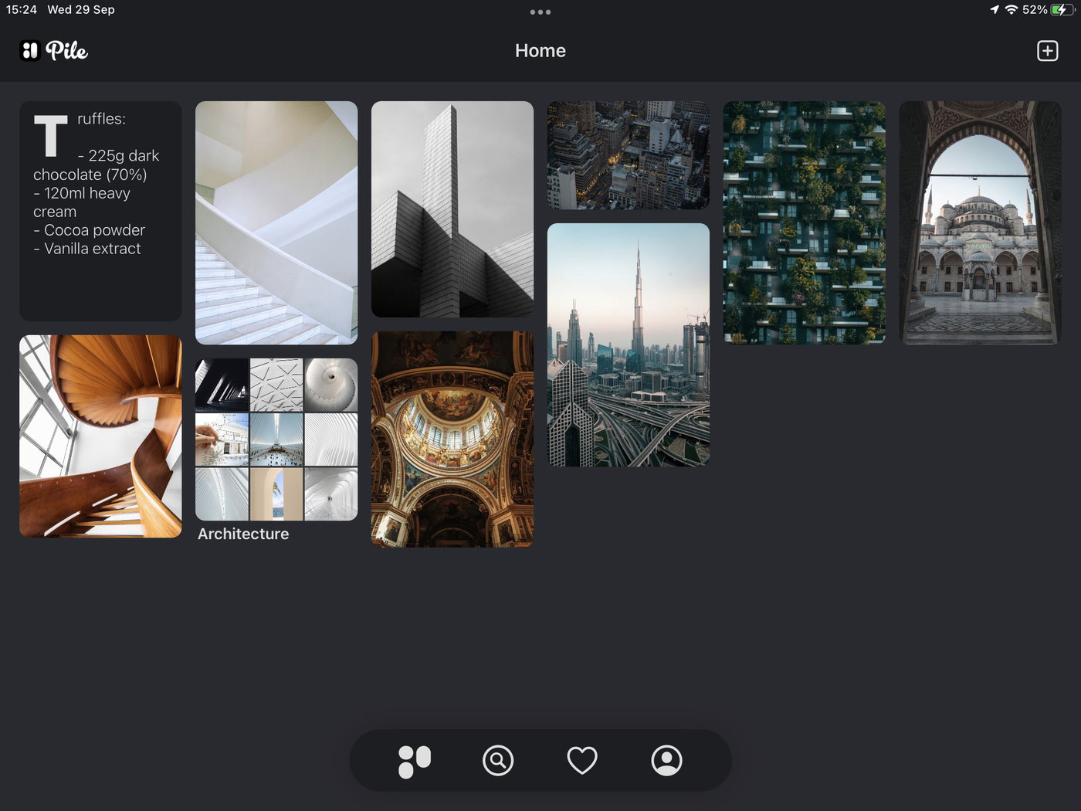The height and width of the screenshot is (811, 1081).
Task: Tap the Architecture collection label
Action: pos(243,534)
